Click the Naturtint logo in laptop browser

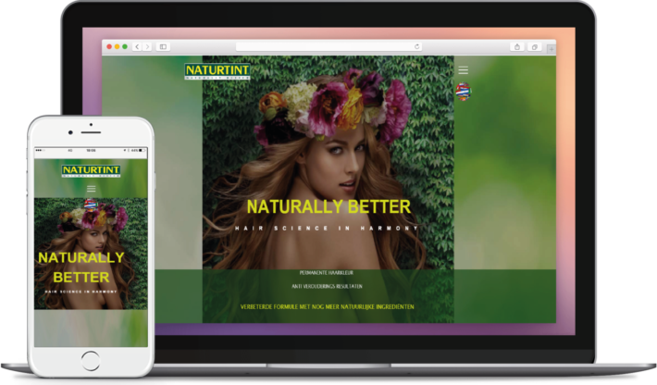pyautogui.click(x=217, y=71)
